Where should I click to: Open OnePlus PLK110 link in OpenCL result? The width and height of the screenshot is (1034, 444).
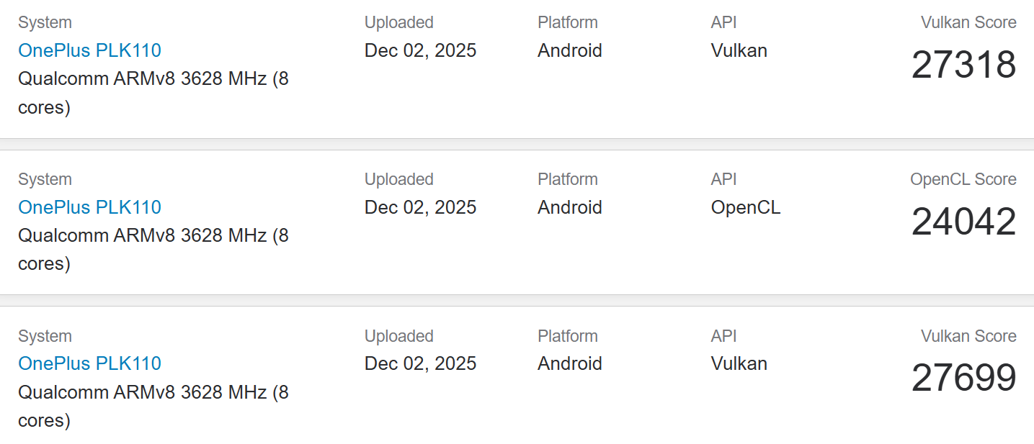tap(89, 207)
